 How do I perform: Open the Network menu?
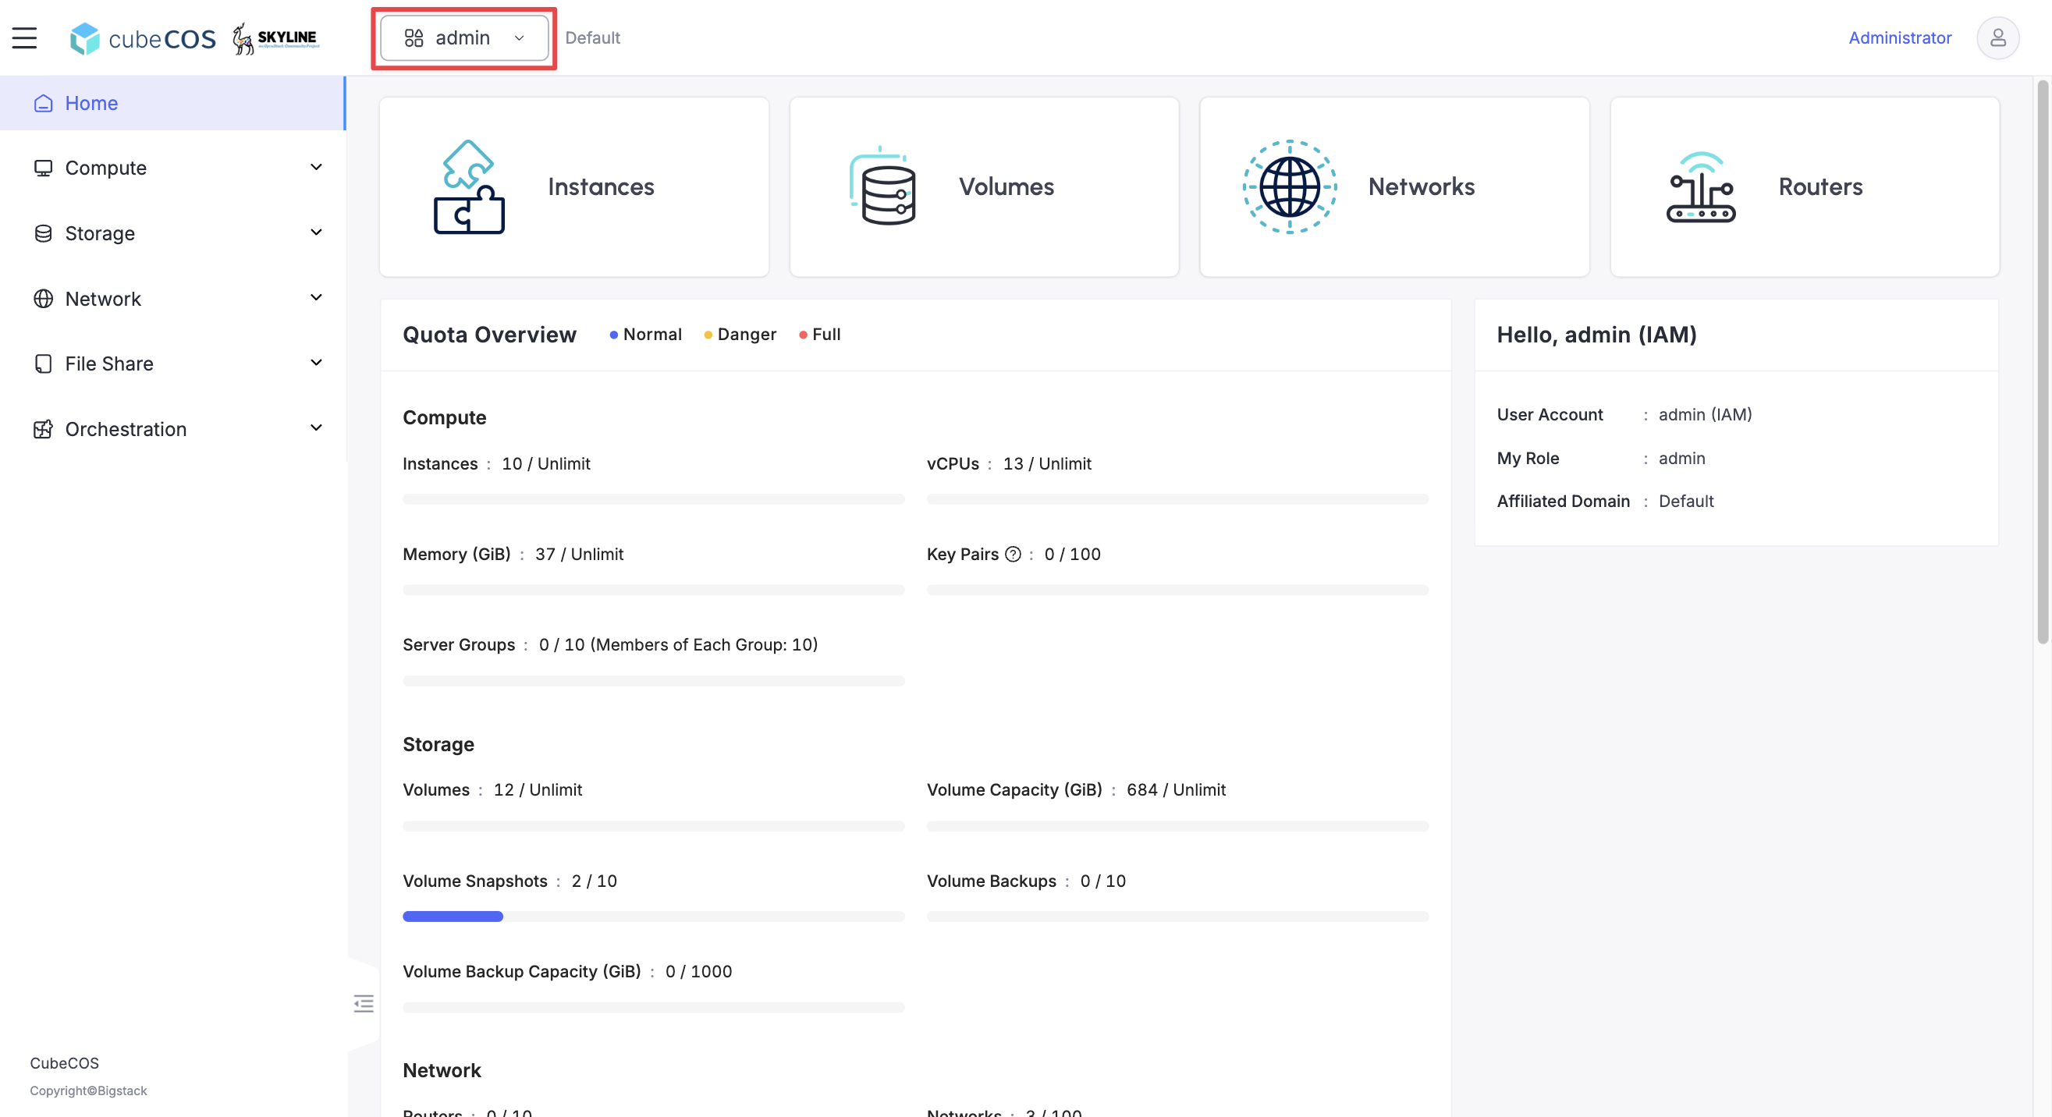172,299
